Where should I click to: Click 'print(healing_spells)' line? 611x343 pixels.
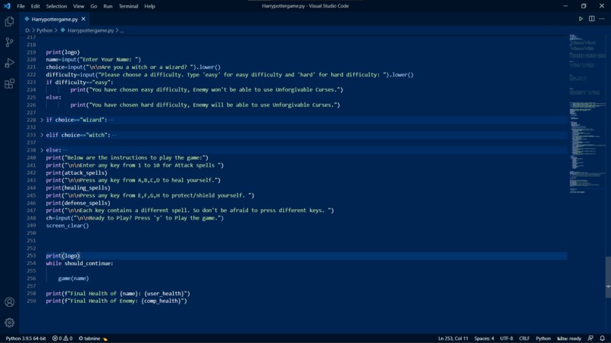[78, 188]
